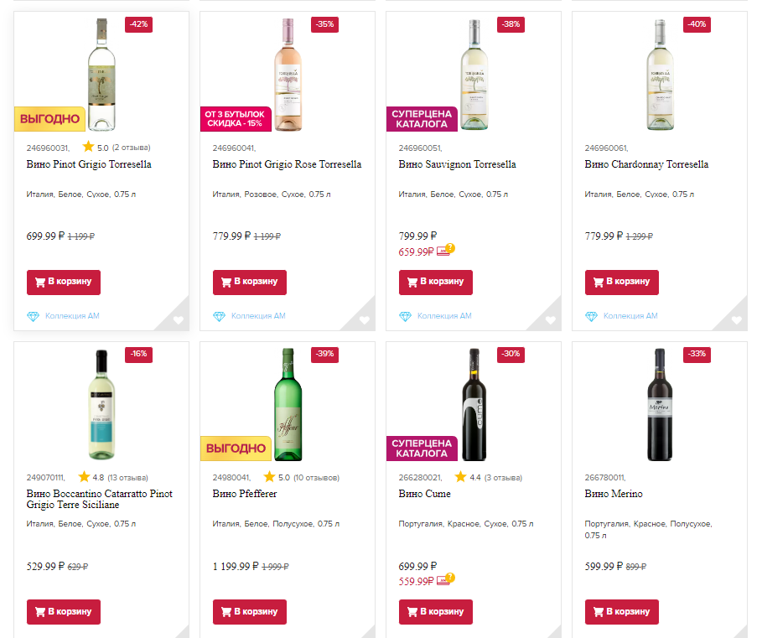Open Коллекция AM link under Pinot Grigio Rose
The width and height of the screenshot is (762, 638).
[x=258, y=316]
